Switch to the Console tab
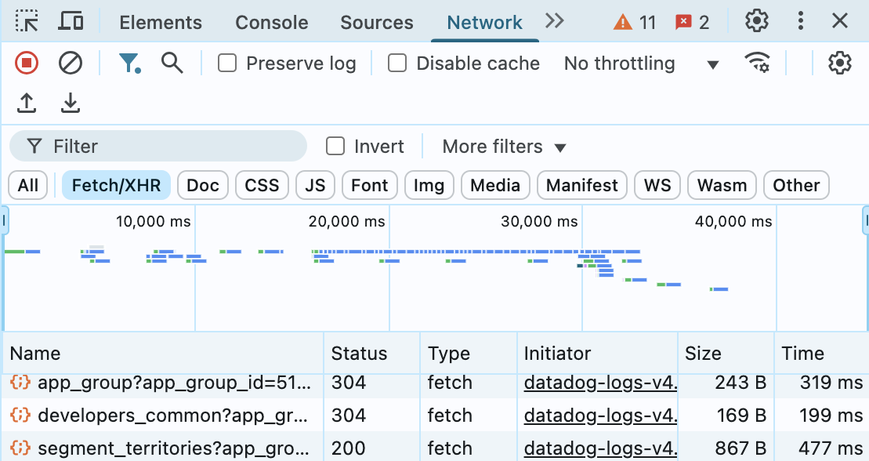The height and width of the screenshot is (461, 869). point(272,22)
